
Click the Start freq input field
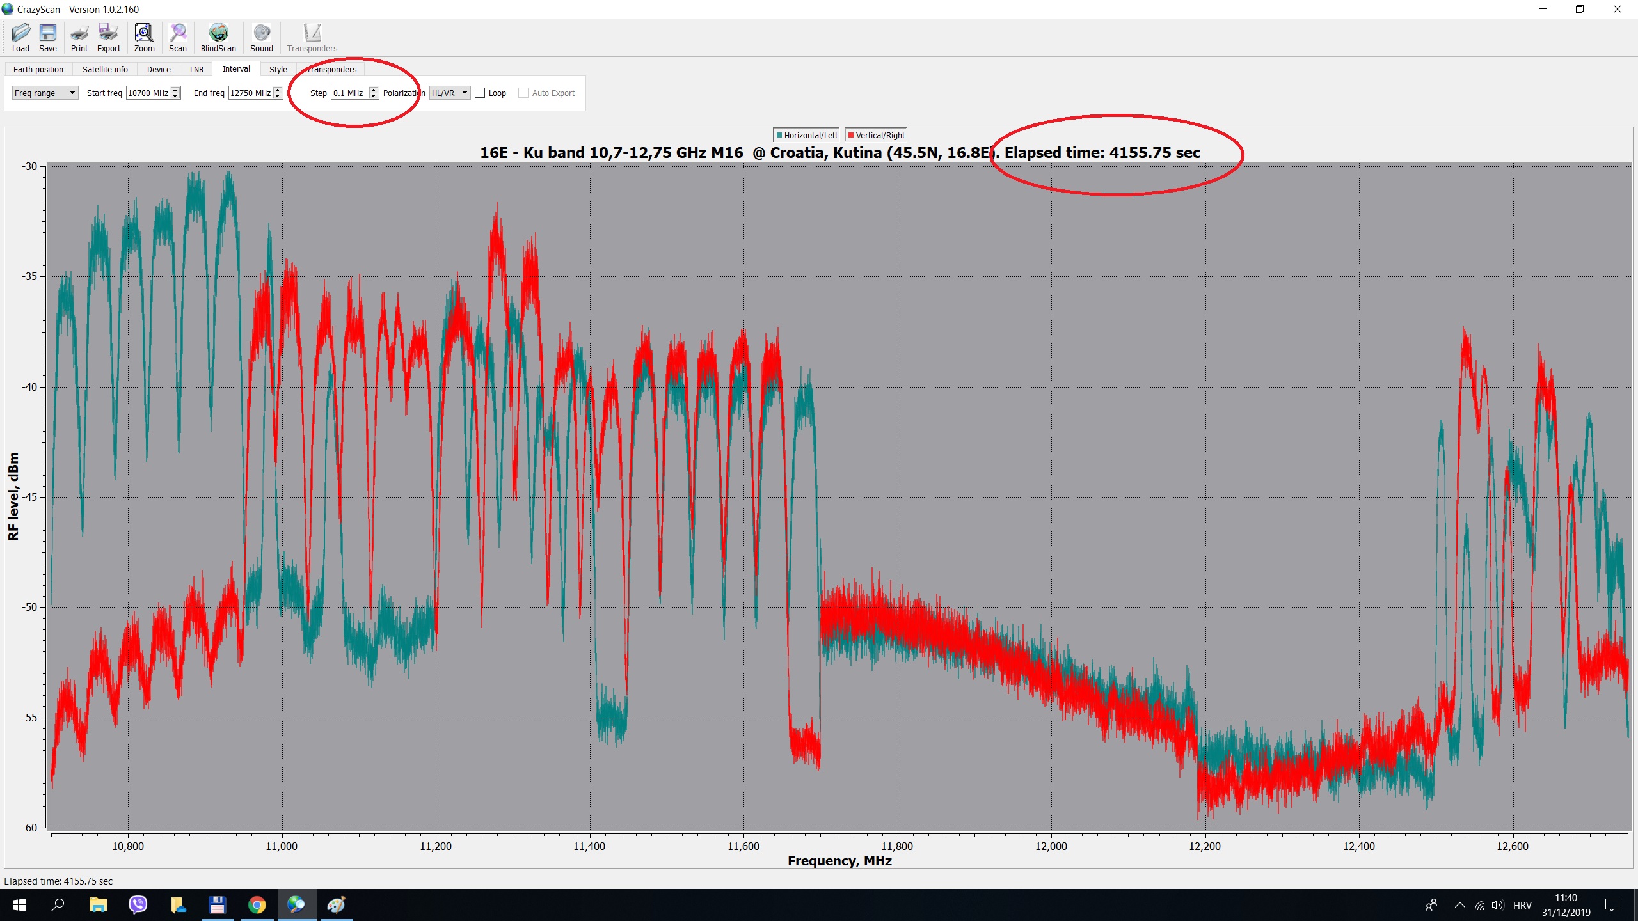pos(148,93)
